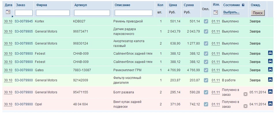Click car icon for Болт развала row
Screen dimensions: 277x116
[x=270, y=91]
